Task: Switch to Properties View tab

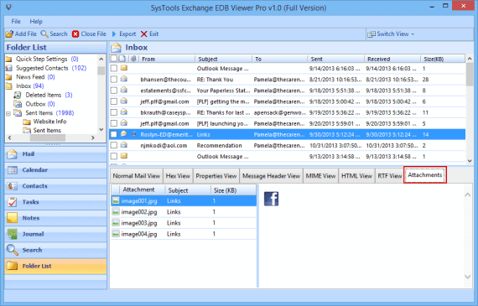Action: [216, 176]
